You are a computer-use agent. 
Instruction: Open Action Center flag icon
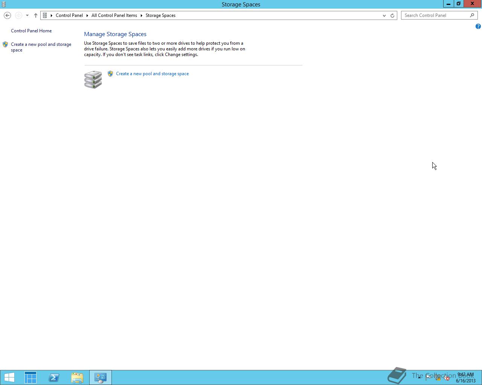pyautogui.click(x=428, y=377)
